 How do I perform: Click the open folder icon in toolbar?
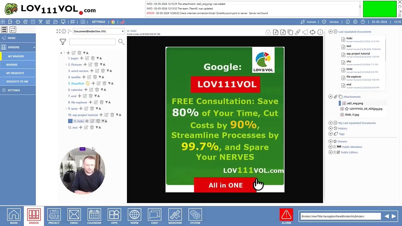point(56,22)
